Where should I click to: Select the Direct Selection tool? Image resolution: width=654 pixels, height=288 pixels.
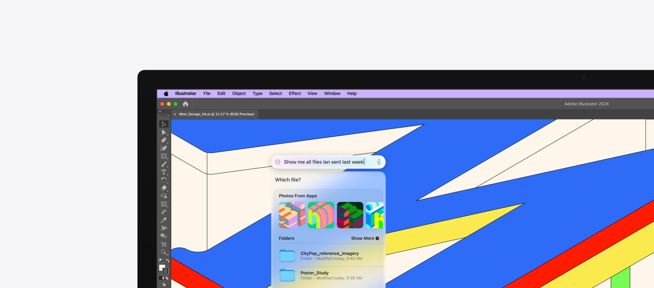pos(163,132)
